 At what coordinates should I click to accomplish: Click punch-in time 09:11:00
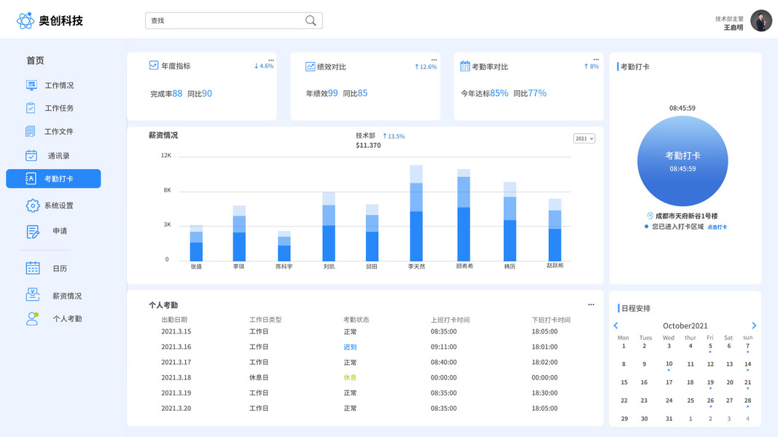pos(443,347)
